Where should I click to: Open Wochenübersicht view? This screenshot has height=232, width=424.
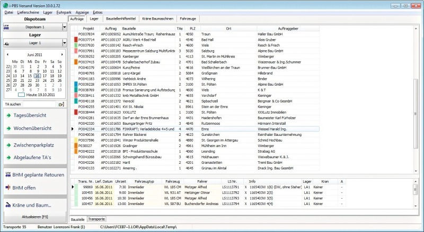click(32, 128)
